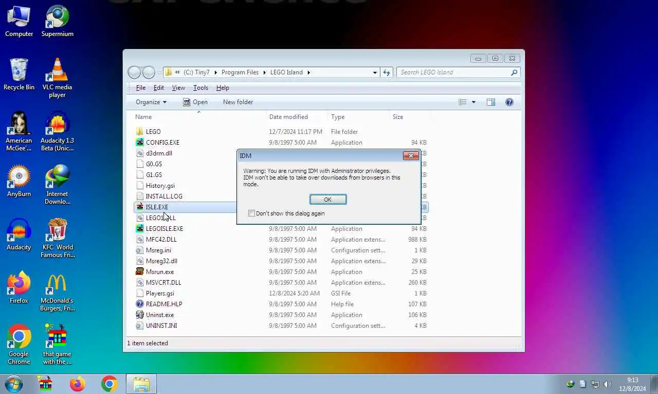
Task: Open the Organize dropdown
Action: point(151,102)
